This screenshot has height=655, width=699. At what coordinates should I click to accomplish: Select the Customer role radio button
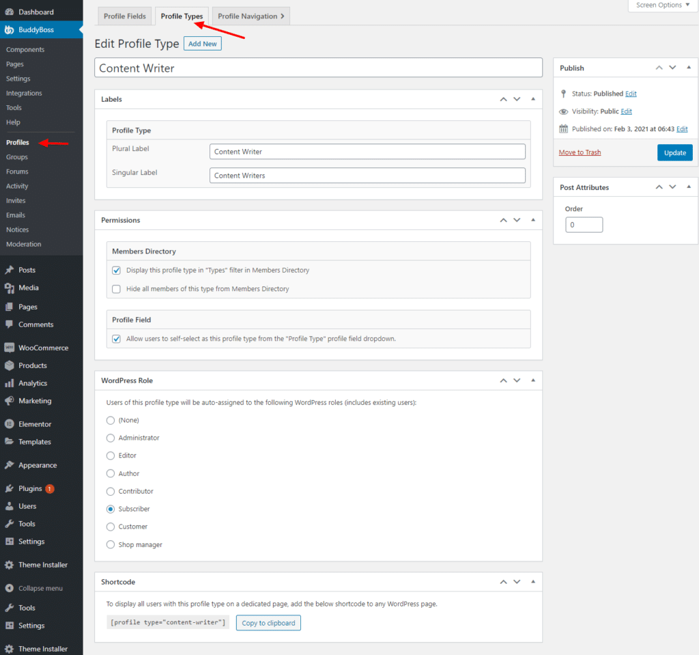tap(111, 527)
